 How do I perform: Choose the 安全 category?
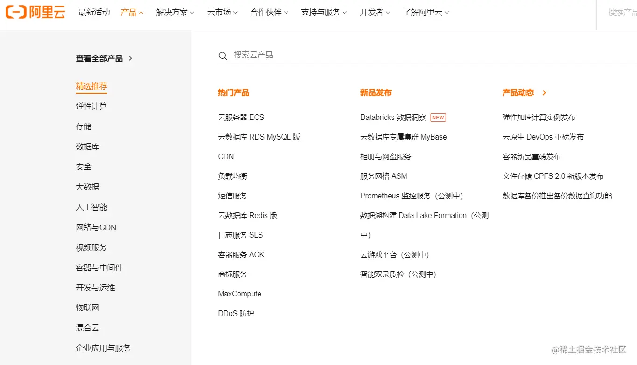84,167
